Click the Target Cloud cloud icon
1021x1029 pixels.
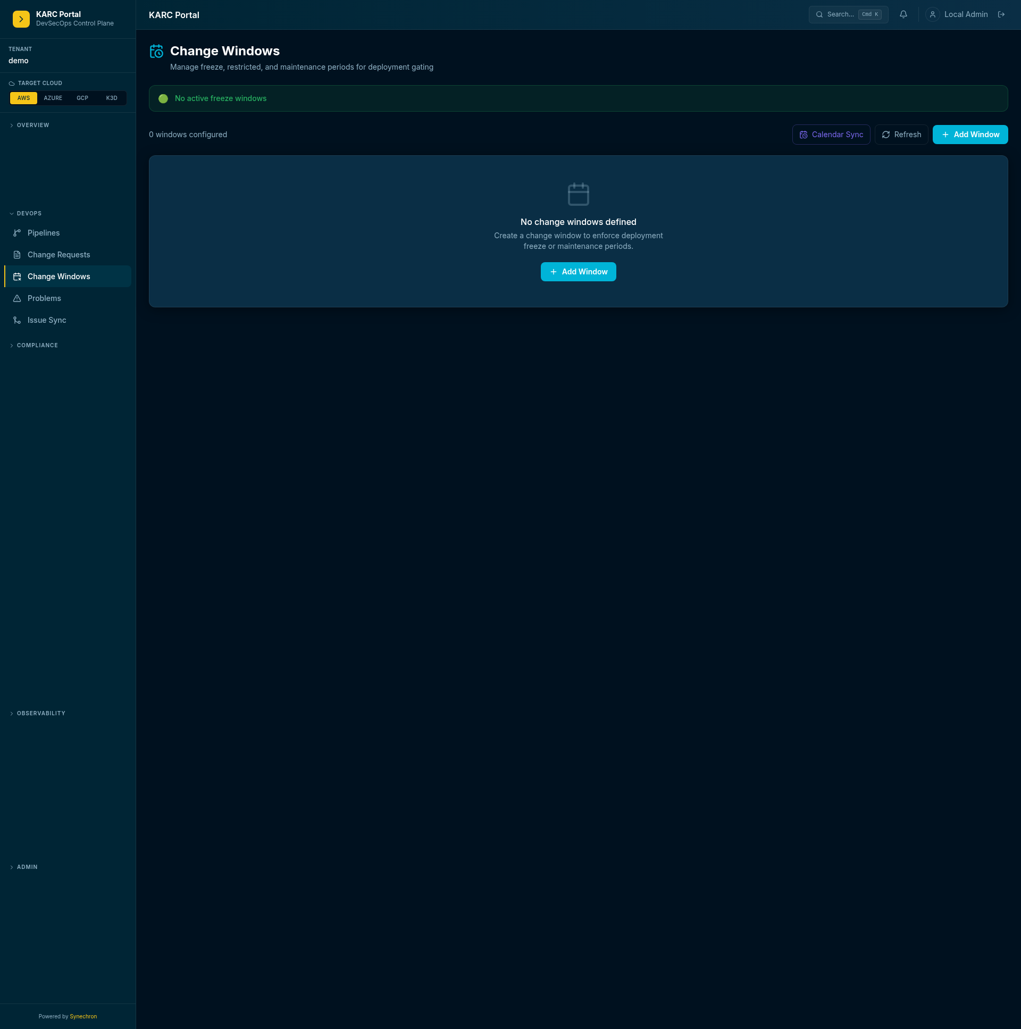[12, 83]
